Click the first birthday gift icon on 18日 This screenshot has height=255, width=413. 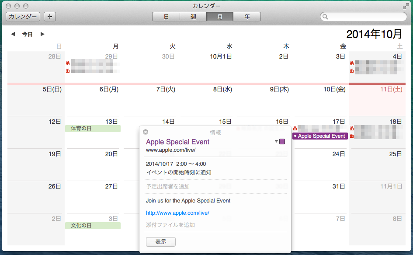point(352,129)
